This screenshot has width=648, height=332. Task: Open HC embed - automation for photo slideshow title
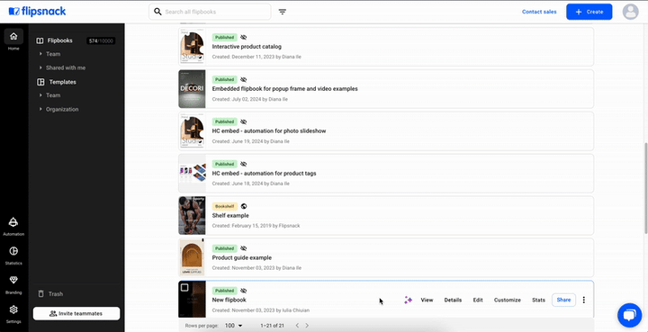click(x=269, y=130)
